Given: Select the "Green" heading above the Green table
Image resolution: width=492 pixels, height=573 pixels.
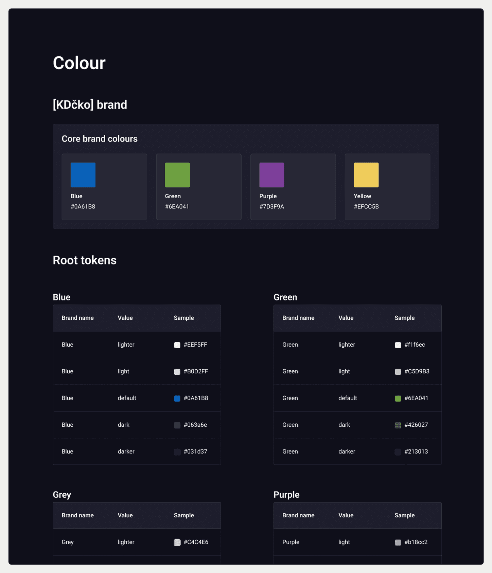Looking at the screenshot, I should point(285,297).
